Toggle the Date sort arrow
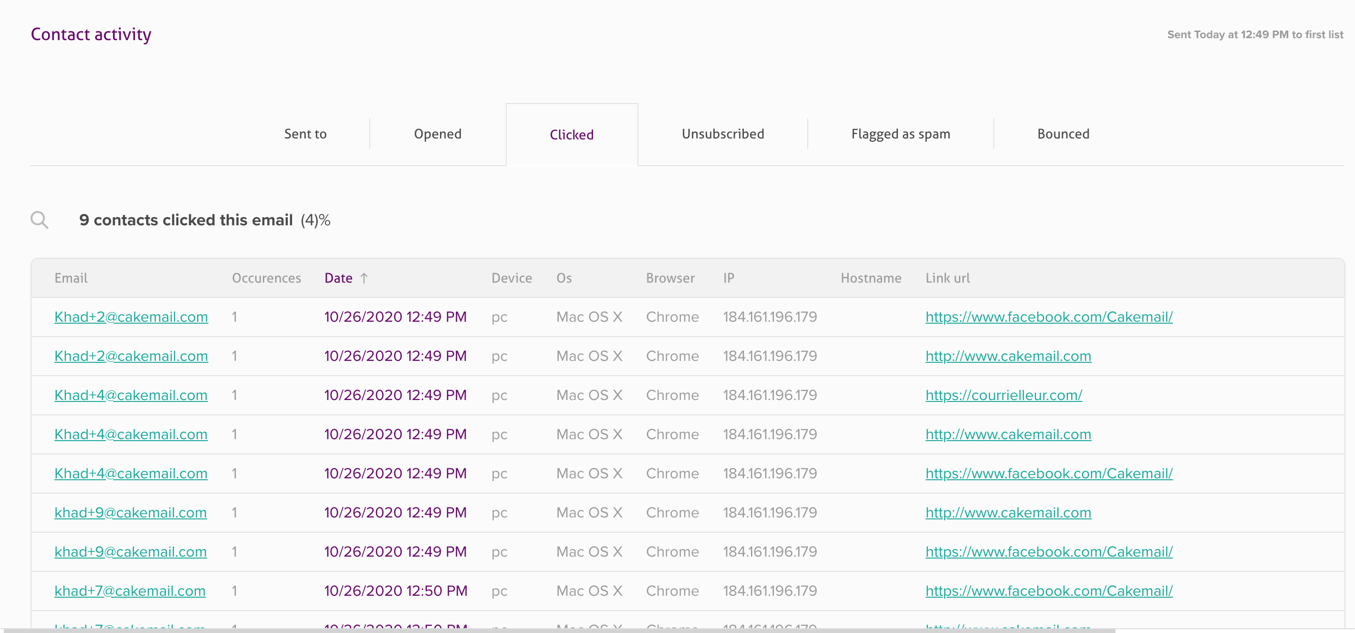1355x633 pixels. (364, 278)
